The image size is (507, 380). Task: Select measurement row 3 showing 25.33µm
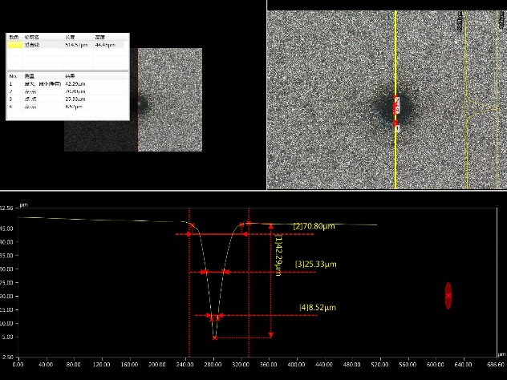67,99
